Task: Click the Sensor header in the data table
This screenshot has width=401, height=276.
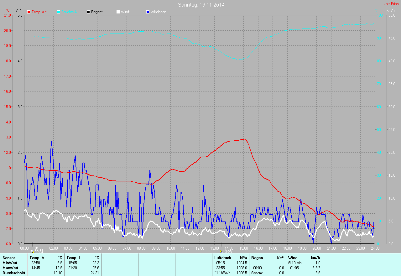Action: click(x=8, y=258)
